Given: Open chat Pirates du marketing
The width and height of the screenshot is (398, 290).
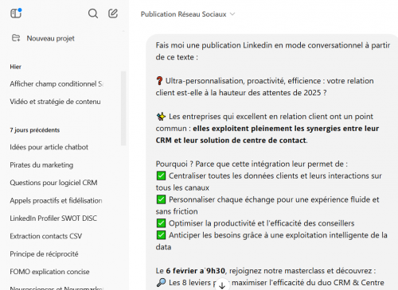Looking at the screenshot, I should 41,165.
